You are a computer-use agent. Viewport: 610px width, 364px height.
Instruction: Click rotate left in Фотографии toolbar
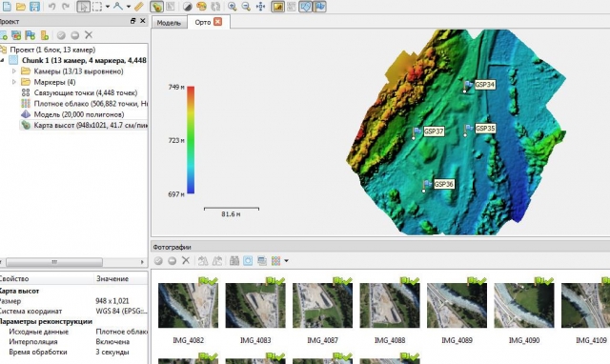click(x=203, y=260)
